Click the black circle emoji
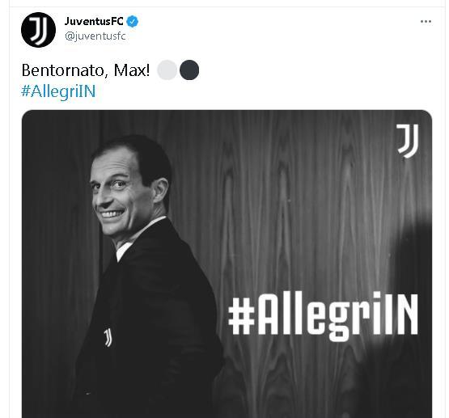This screenshot has width=449, height=418. point(189,70)
